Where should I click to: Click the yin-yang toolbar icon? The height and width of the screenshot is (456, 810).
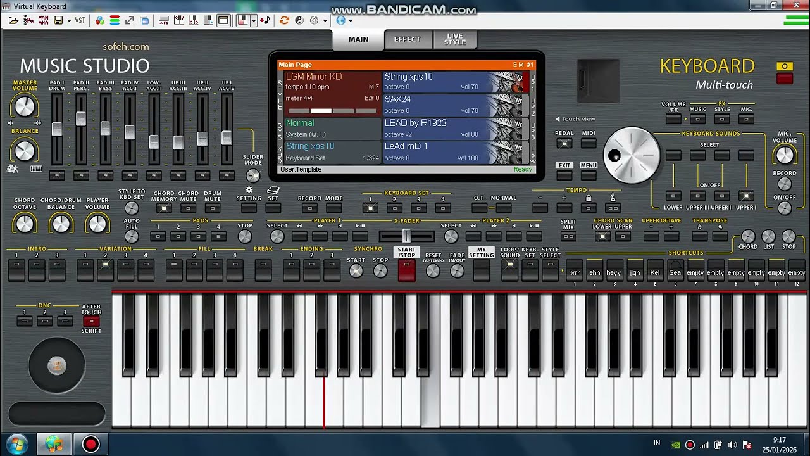pyautogui.click(x=299, y=20)
